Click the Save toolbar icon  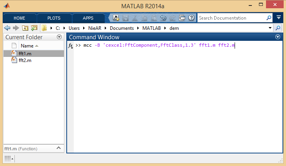(125, 18)
